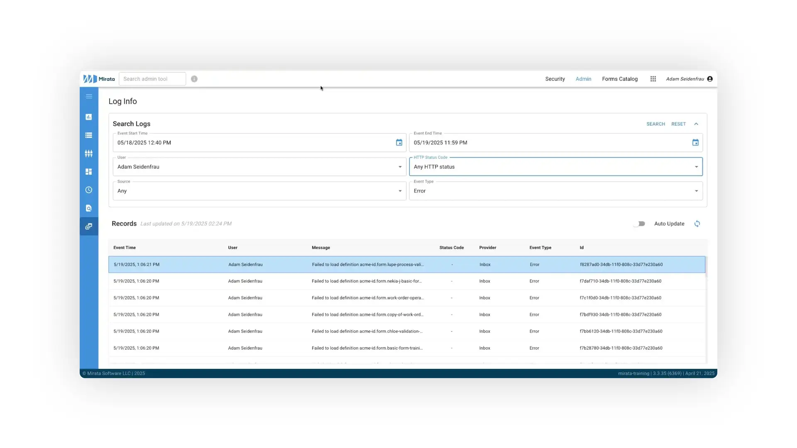Select the clock history icon in sidebar
Image resolution: width=797 pixels, height=448 pixels.
click(88, 190)
